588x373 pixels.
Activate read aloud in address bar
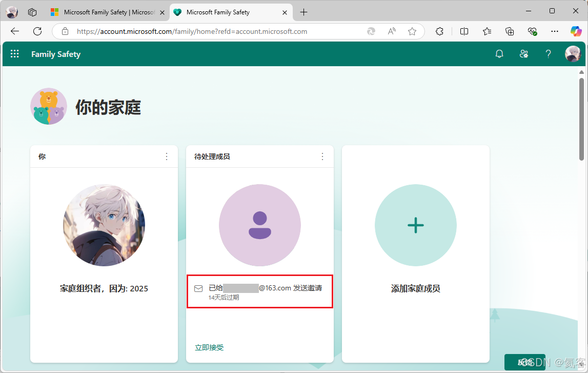(392, 31)
